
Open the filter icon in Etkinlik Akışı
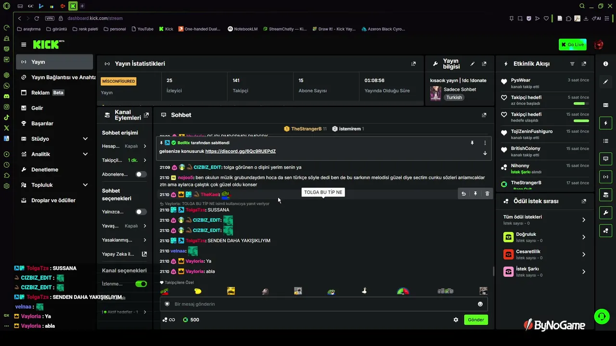572,63
